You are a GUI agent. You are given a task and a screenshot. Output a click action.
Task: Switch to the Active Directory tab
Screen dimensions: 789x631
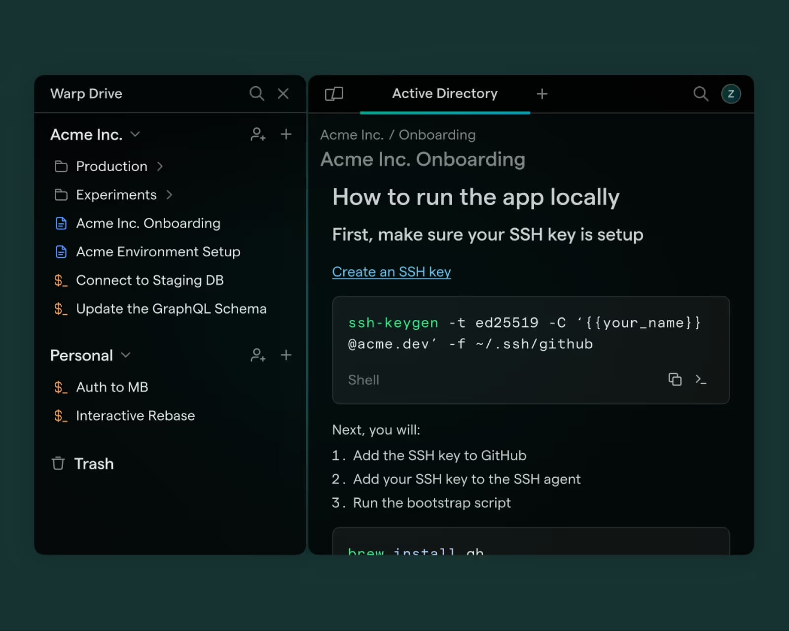[x=444, y=94]
